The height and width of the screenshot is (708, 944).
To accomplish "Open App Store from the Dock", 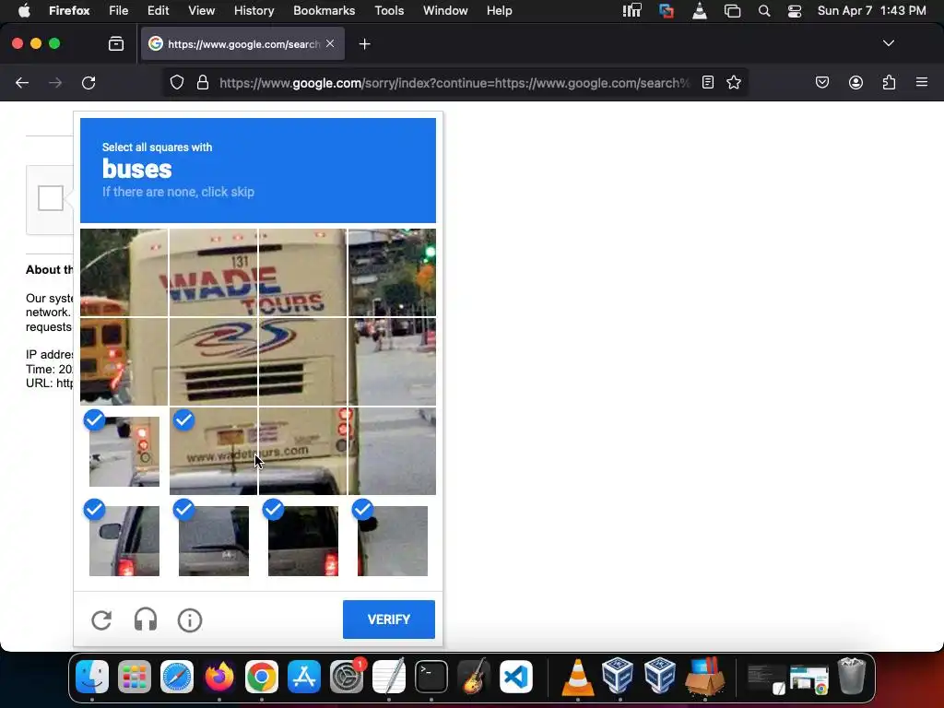I will pyautogui.click(x=304, y=677).
